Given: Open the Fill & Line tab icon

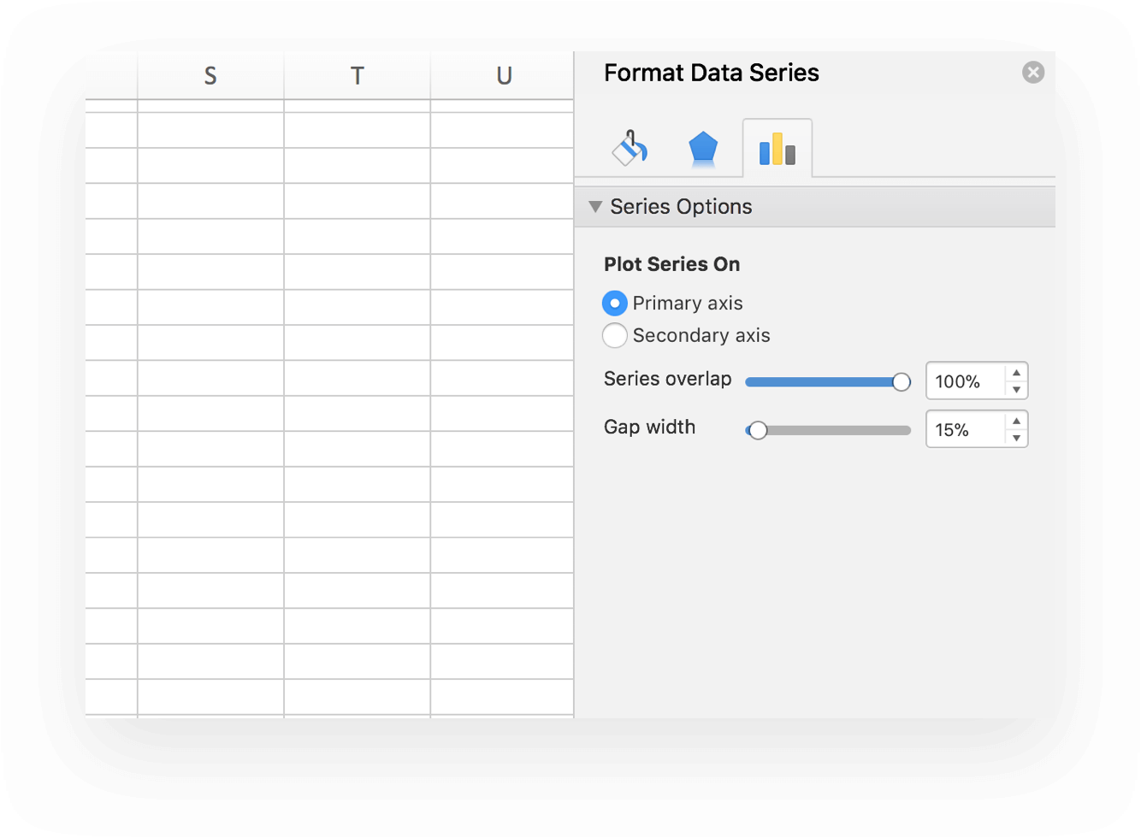Looking at the screenshot, I should click(x=630, y=147).
